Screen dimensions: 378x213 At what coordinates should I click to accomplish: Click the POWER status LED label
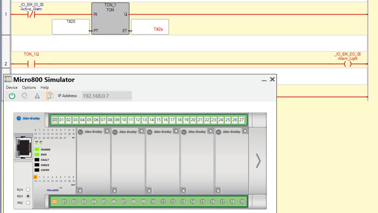(45, 150)
